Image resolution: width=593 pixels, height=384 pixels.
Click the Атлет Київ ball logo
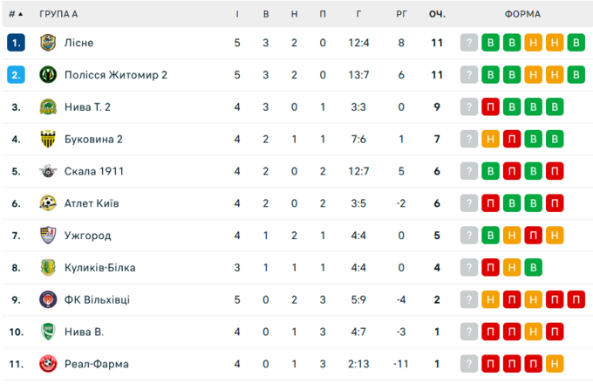click(x=48, y=203)
